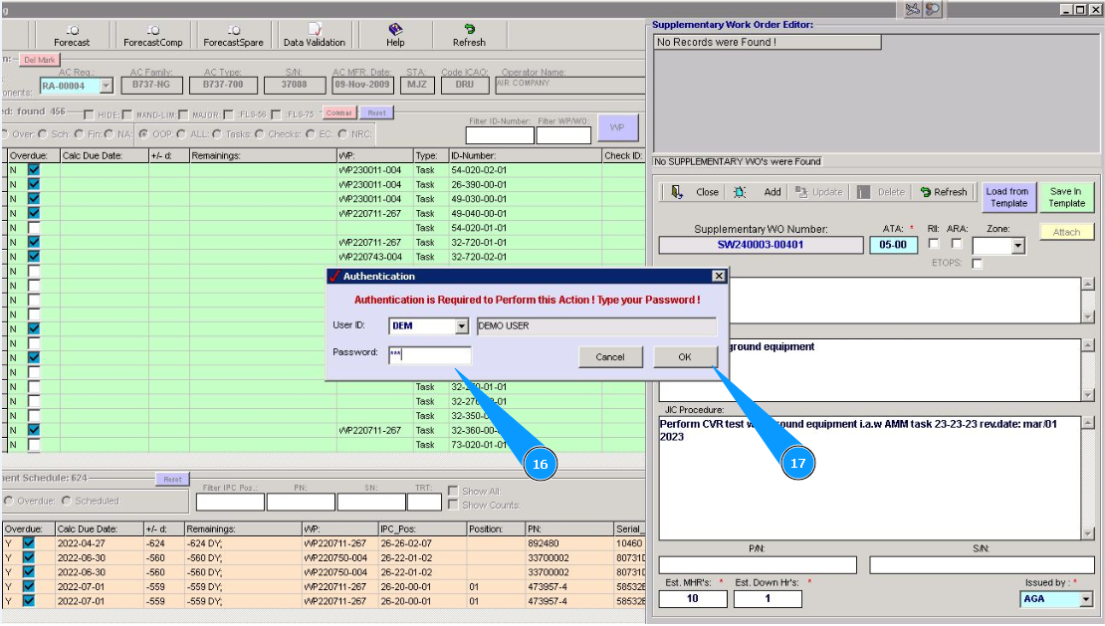Cancel the Authentication dialog

610,357
